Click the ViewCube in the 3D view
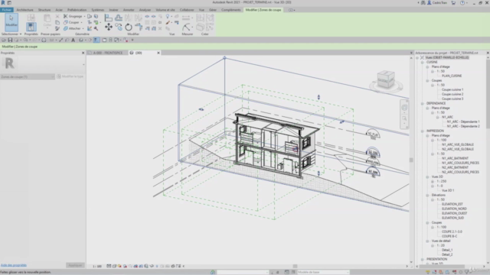The image size is (490, 275). point(386,80)
